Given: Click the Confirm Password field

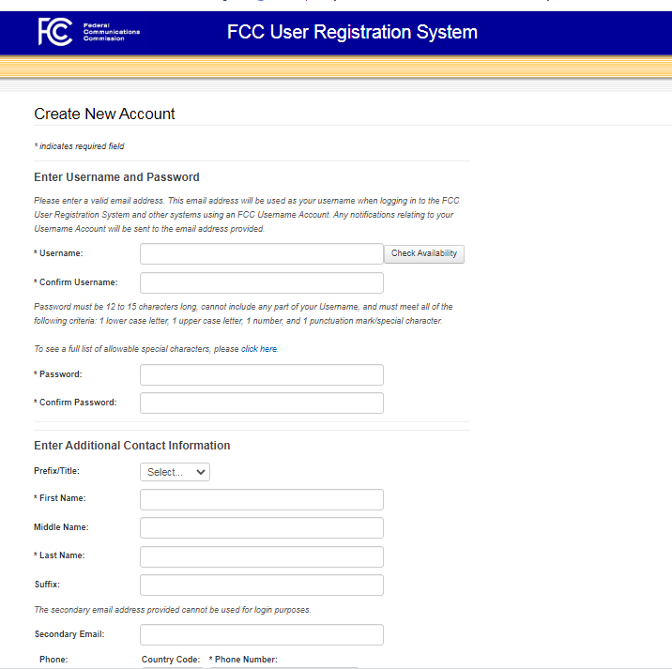Looking at the screenshot, I should pos(261,403).
